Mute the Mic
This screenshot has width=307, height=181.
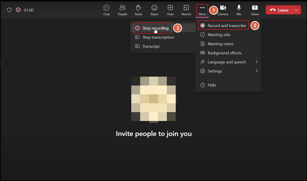click(x=239, y=10)
